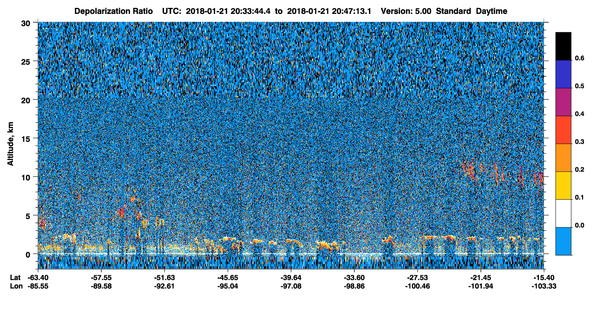
Task: Click the colorbar label '0.5'
Action: (579, 86)
